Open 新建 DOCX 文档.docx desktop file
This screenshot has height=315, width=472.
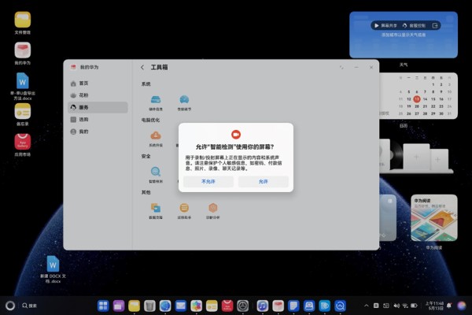(x=53, y=269)
